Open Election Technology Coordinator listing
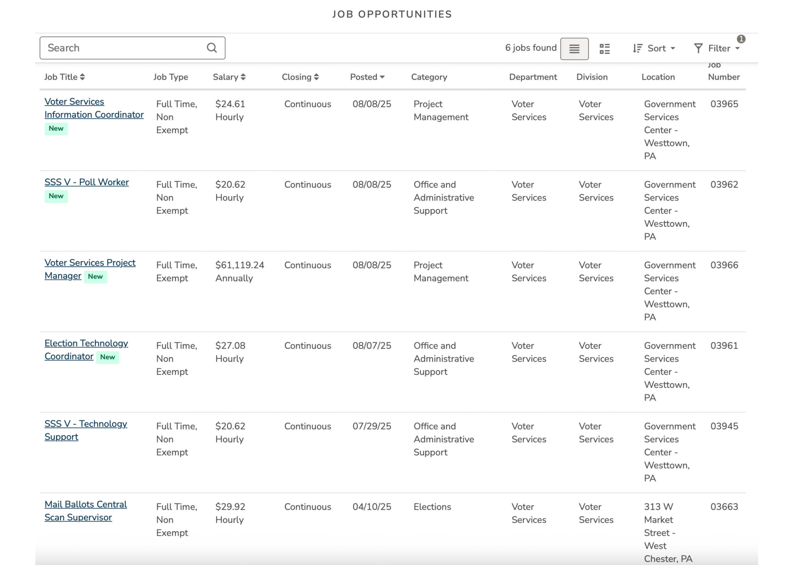791x565 pixels. 86,344
